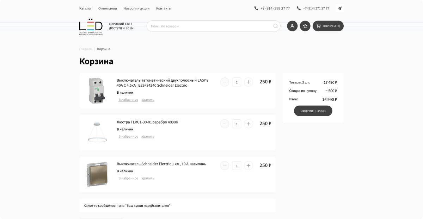Click the Главная breadcrumb link
Viewport: 423px width, 219px height.
85,49
